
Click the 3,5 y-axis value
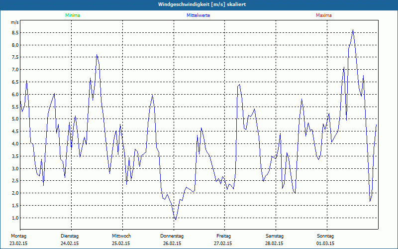coord(15,156)
